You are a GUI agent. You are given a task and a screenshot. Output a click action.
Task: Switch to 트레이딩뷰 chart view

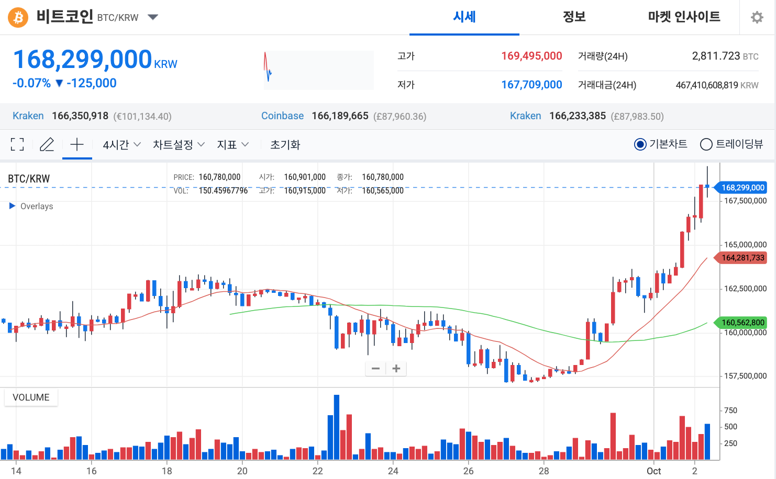coord(706,144)
